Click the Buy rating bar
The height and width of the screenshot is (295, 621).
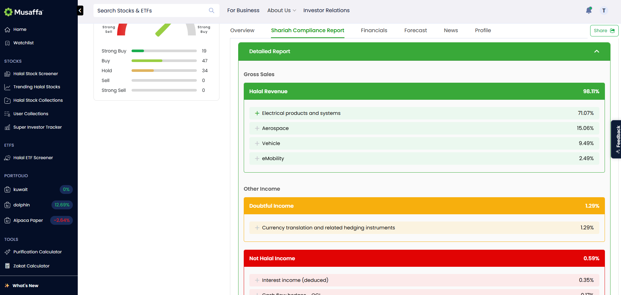164,61
